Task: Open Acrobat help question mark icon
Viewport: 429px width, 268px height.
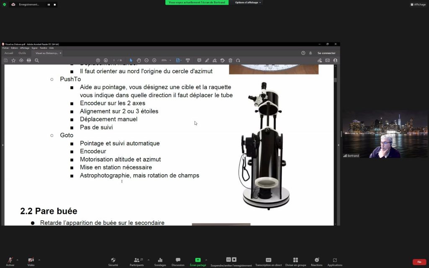Action: pyautogui.click(x=303, y=53)
